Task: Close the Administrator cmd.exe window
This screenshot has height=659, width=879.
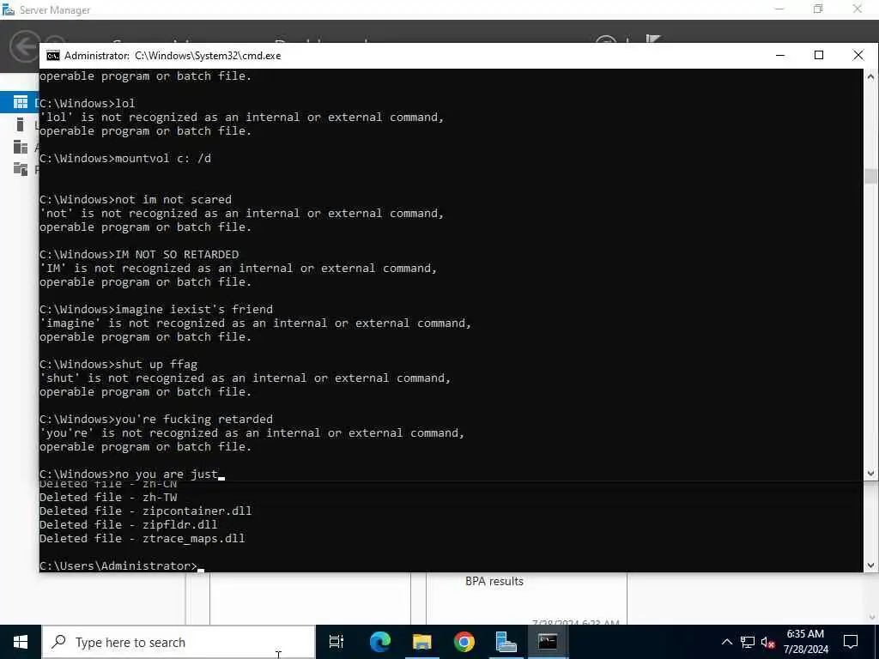Action: [858, 55]
